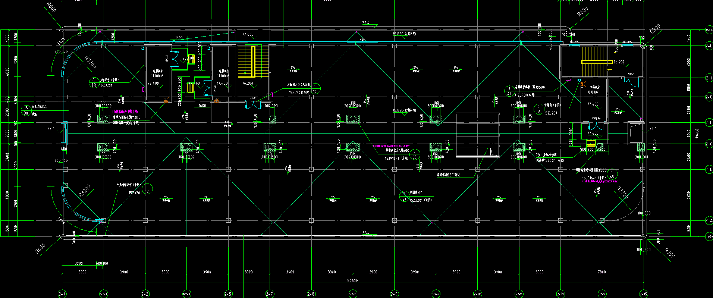Select the 2-G axis bubble on right
Viewport: 713px width, 298px height.
[709, 97]
